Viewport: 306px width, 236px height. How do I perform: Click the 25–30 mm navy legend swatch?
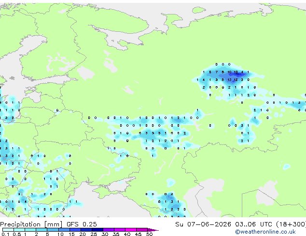(97, 230)
